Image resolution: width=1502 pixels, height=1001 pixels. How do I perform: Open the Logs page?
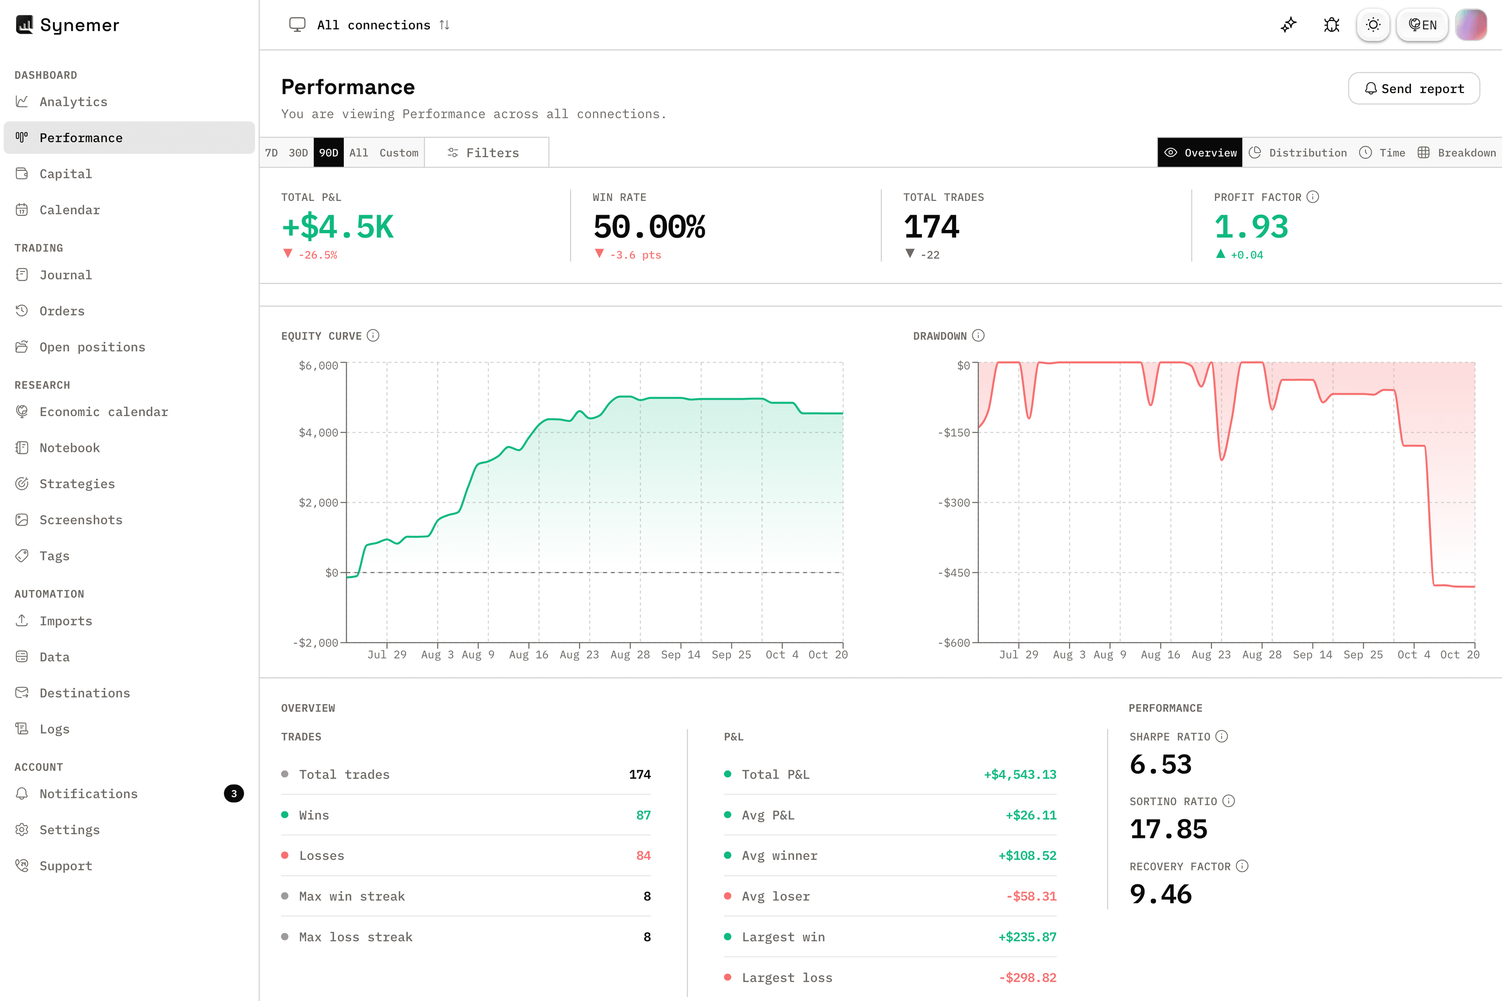[x=129, y=729]
